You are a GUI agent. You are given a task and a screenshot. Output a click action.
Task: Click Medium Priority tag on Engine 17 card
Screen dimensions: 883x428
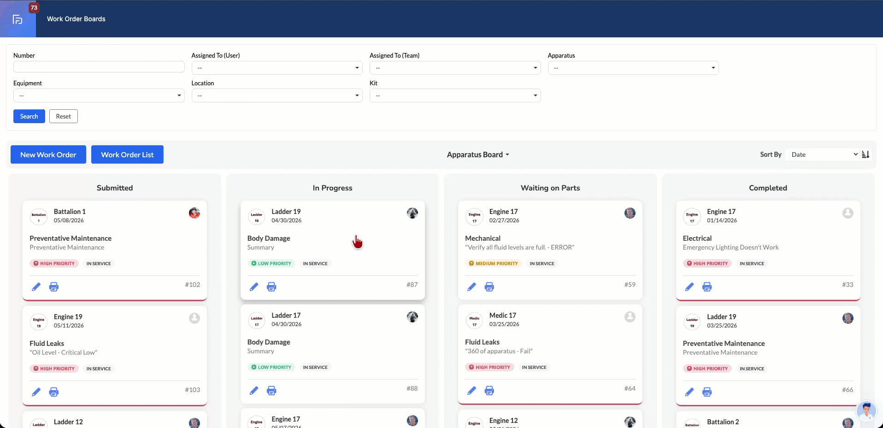point(493,264)
